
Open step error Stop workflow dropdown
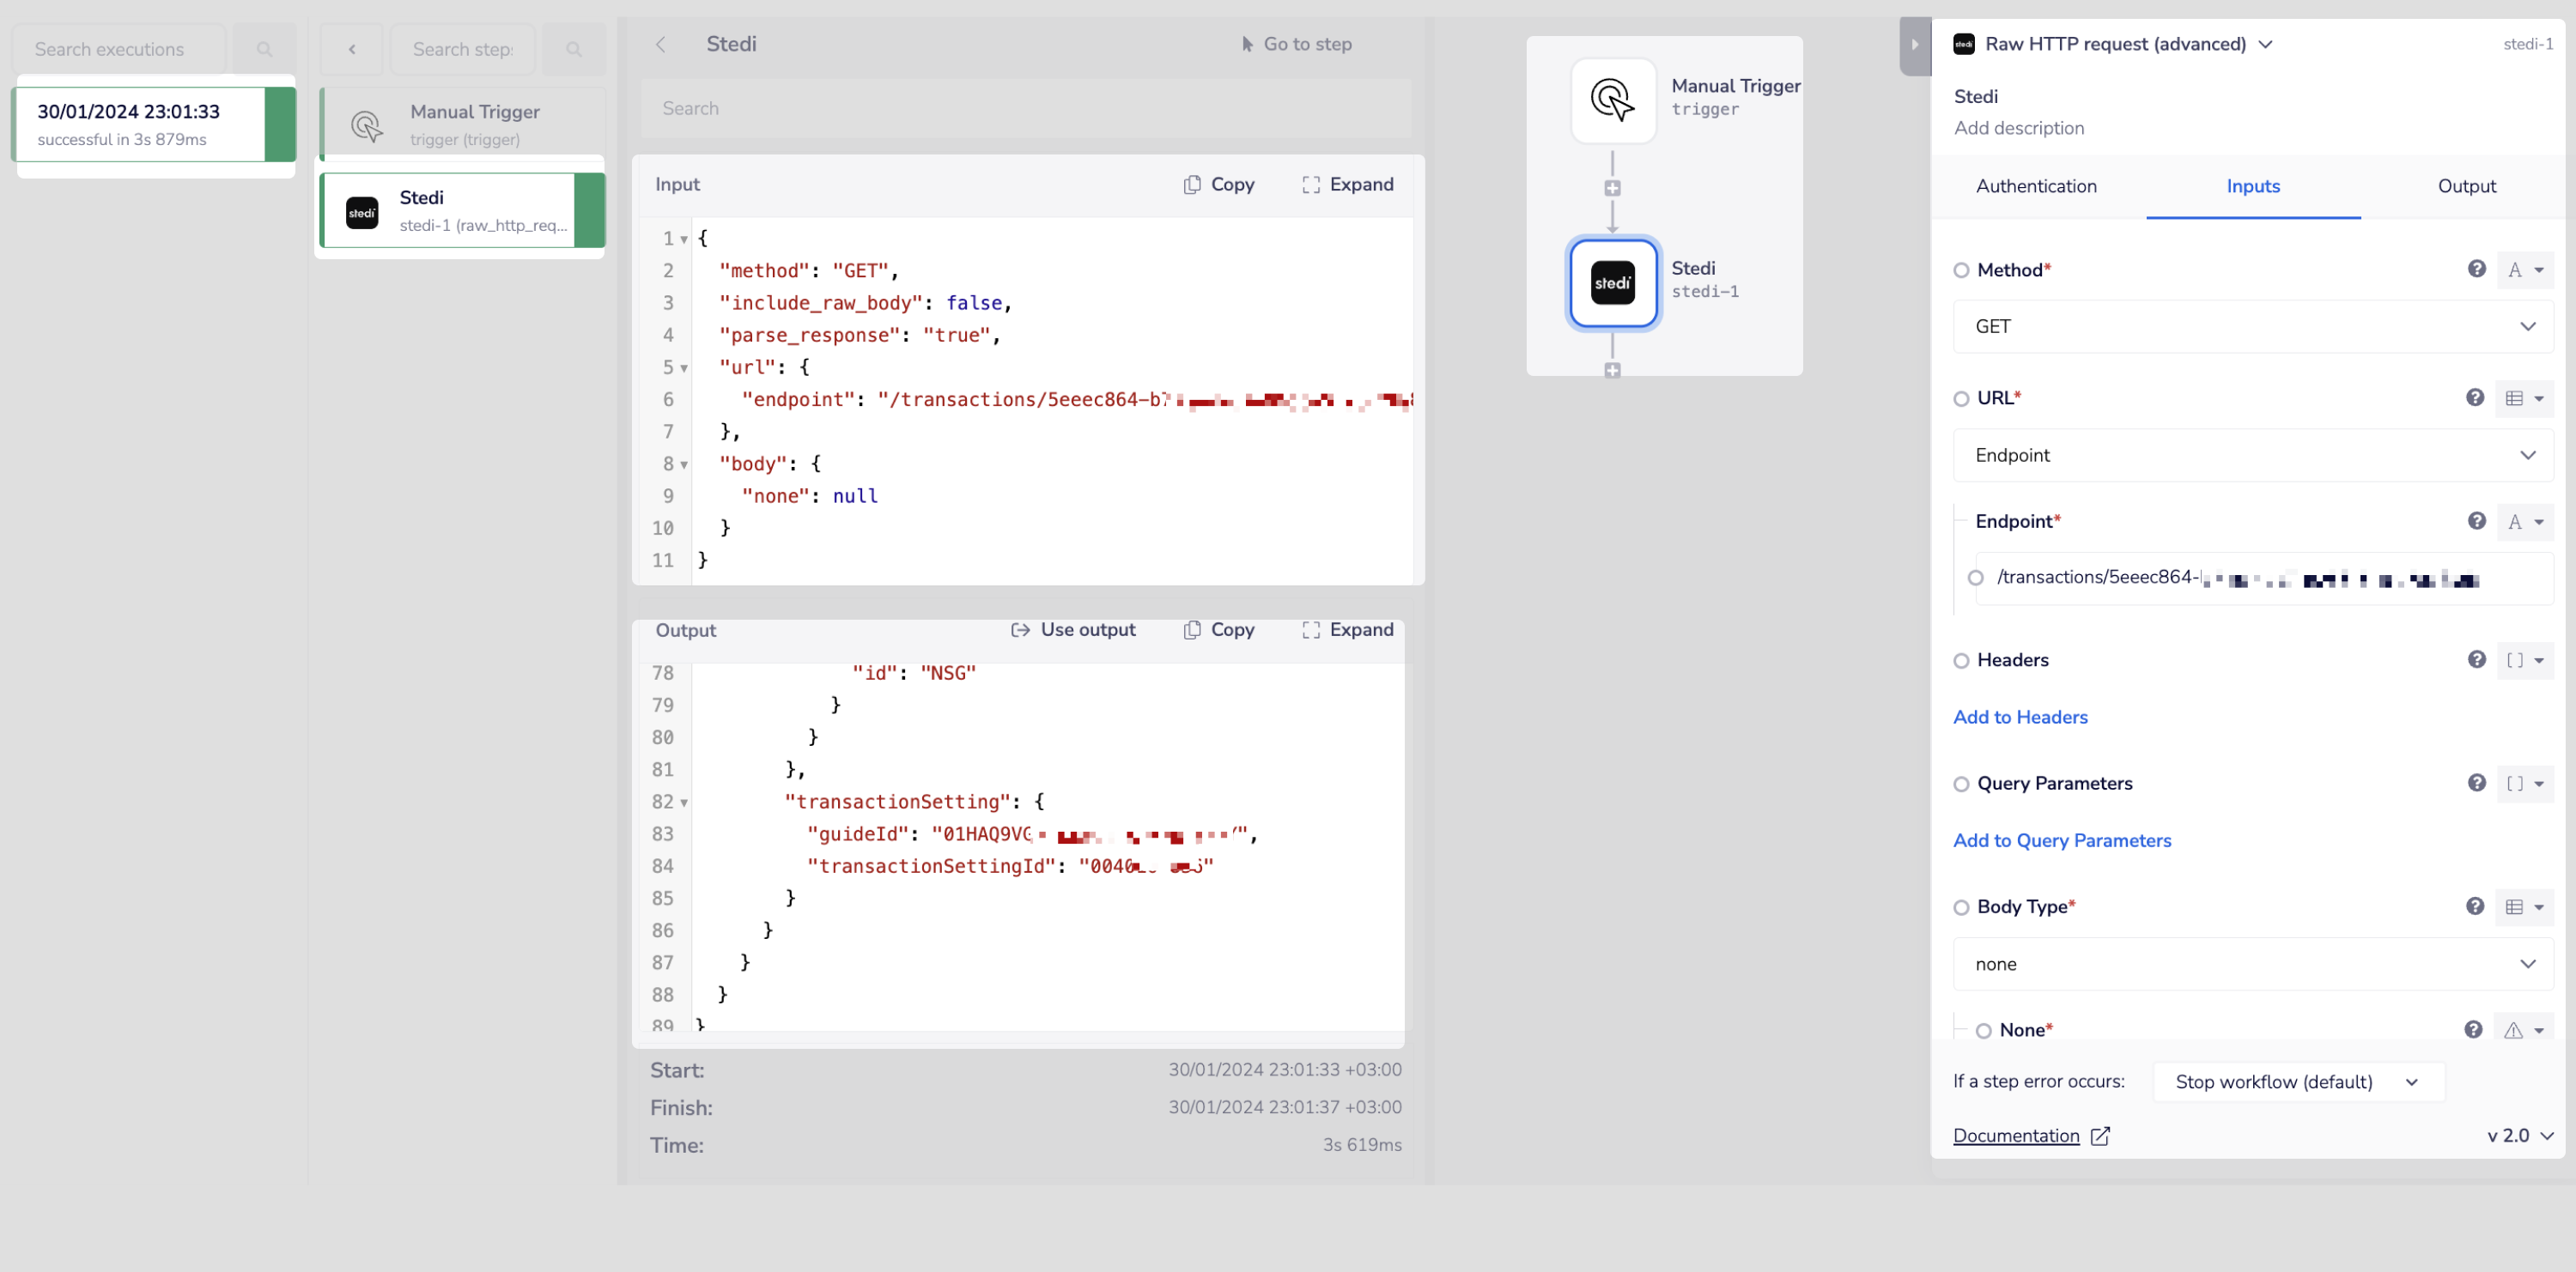[x=2297, y=1082]
